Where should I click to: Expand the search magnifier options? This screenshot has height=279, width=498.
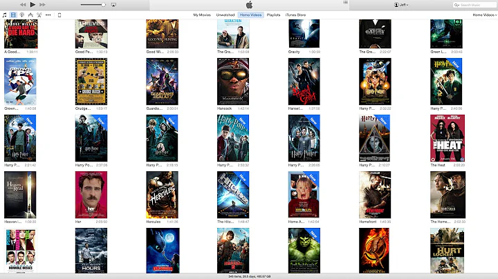456,5
